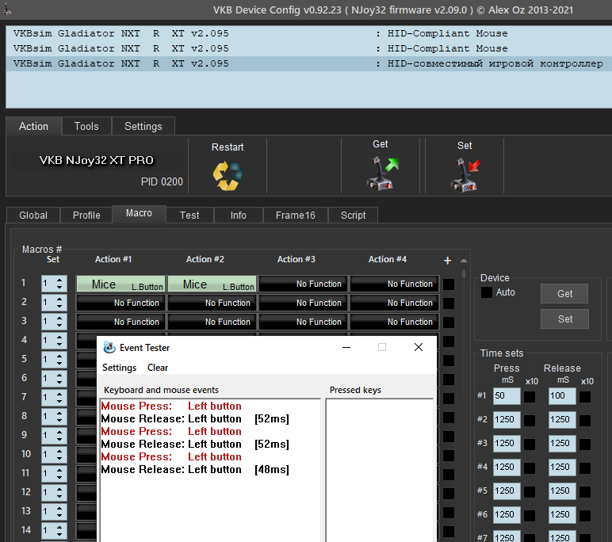Toggle Press x10 checkbox for time set #1
This screenshot has width=612, height=542.
click(x=530, y=397)
